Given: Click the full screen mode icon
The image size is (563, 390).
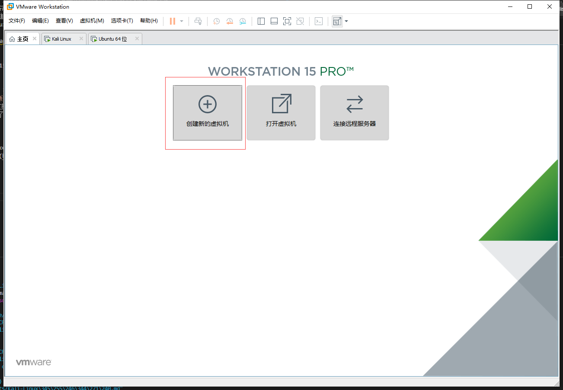Looking at the screenshot, I should (287, 21).
